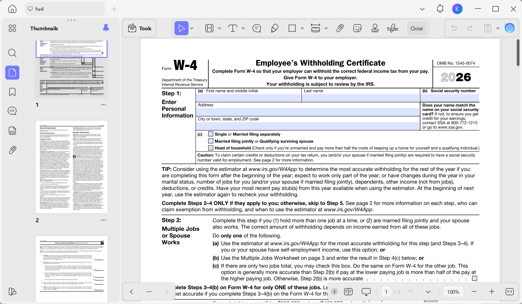Open the search panel in the left sidebar
The image size is (522, 304).
point(12,53)
